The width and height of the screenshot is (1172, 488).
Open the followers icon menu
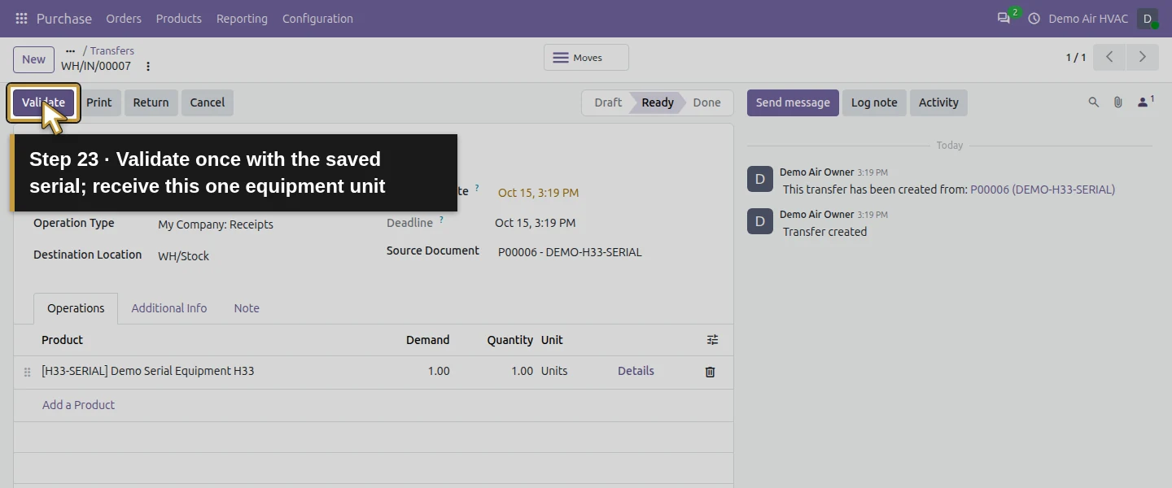click(1145, 102)
